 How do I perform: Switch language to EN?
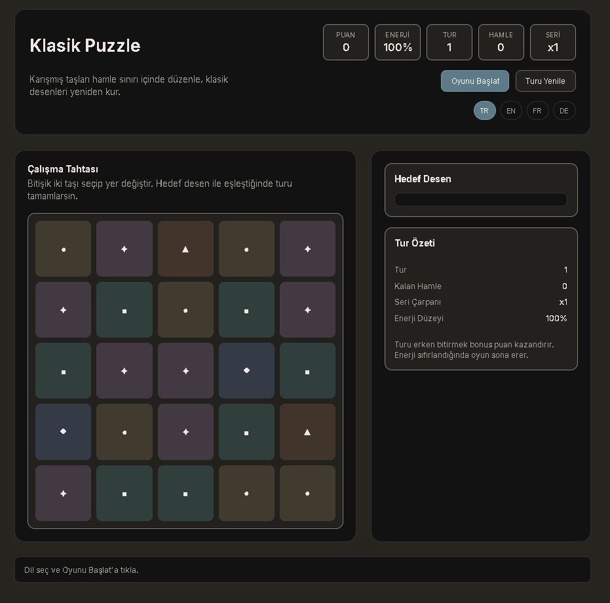(511, 111)
